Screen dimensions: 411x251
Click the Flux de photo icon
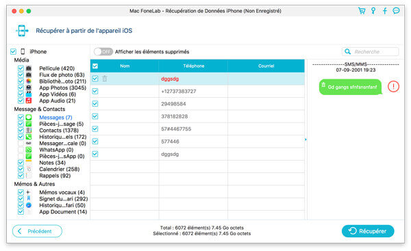pos(29,75)
